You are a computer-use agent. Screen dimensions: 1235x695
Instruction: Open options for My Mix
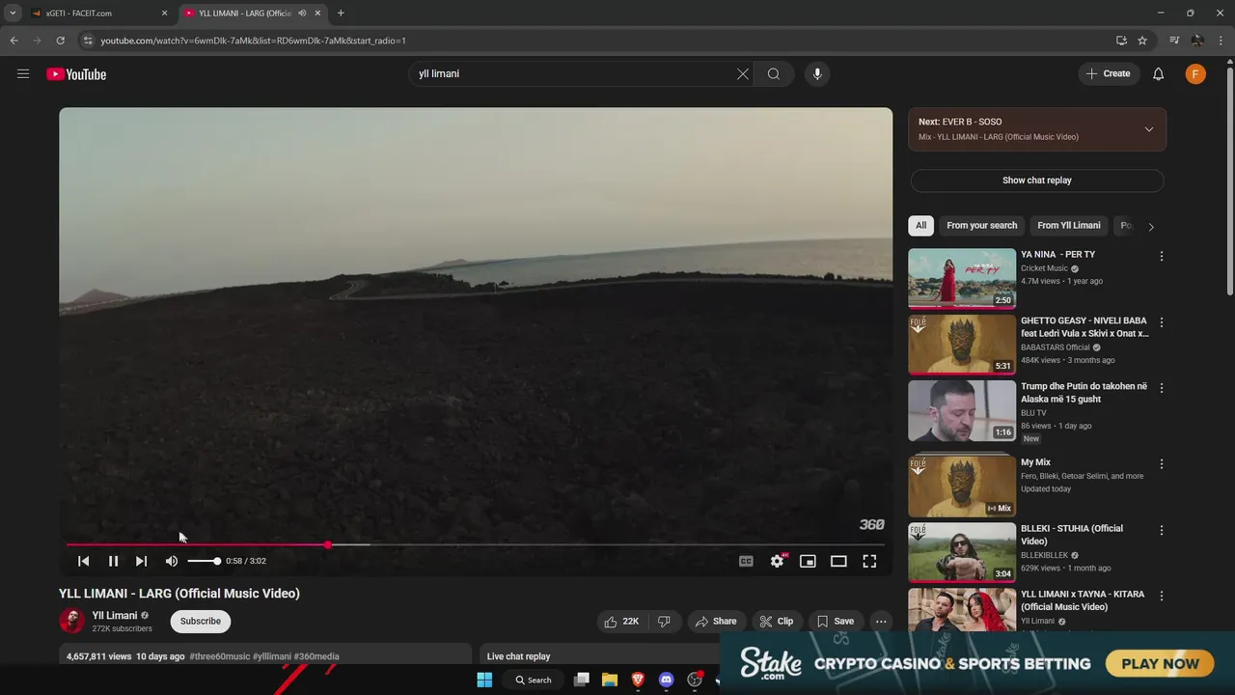click(1161, 463)
